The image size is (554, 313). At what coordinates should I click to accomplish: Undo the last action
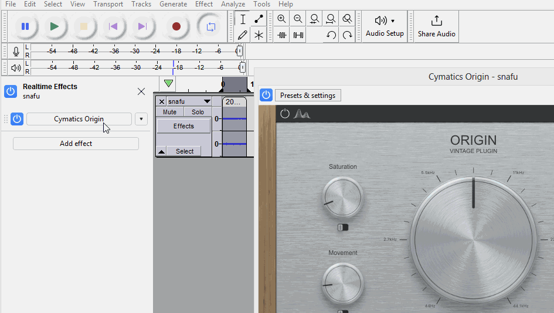331,35
